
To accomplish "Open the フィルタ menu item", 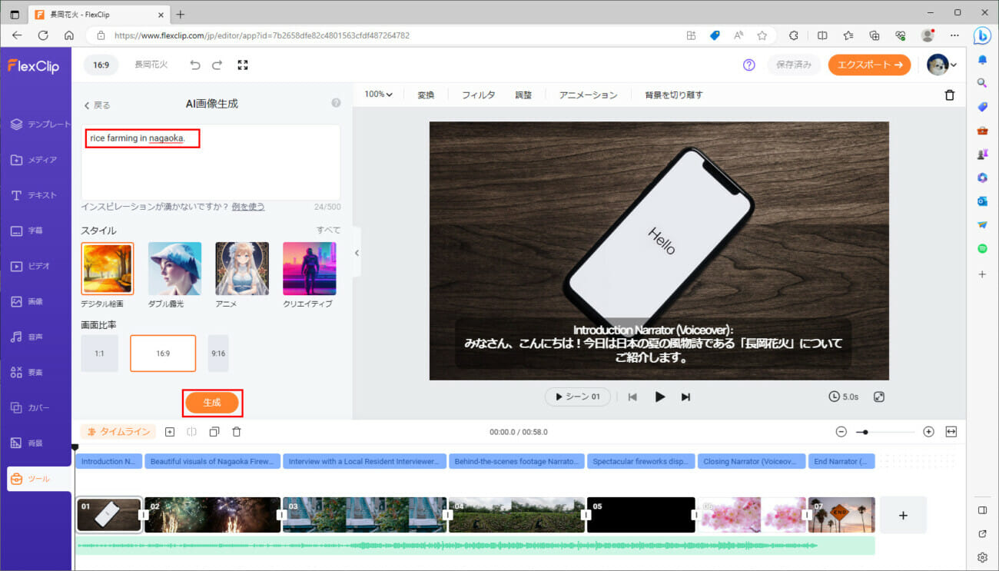I will click(478, 95).
